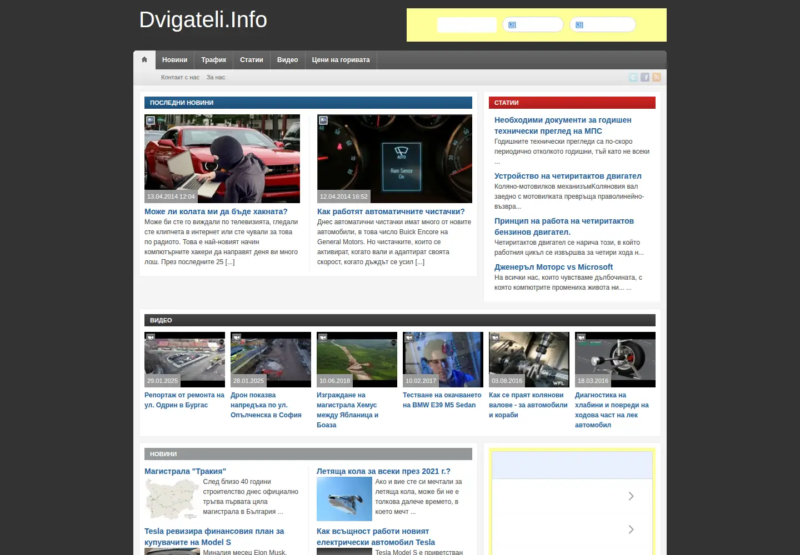Click the Sofia drone footage thumbnail
Viewport: 800px width, 555px height.
(271, 360)
